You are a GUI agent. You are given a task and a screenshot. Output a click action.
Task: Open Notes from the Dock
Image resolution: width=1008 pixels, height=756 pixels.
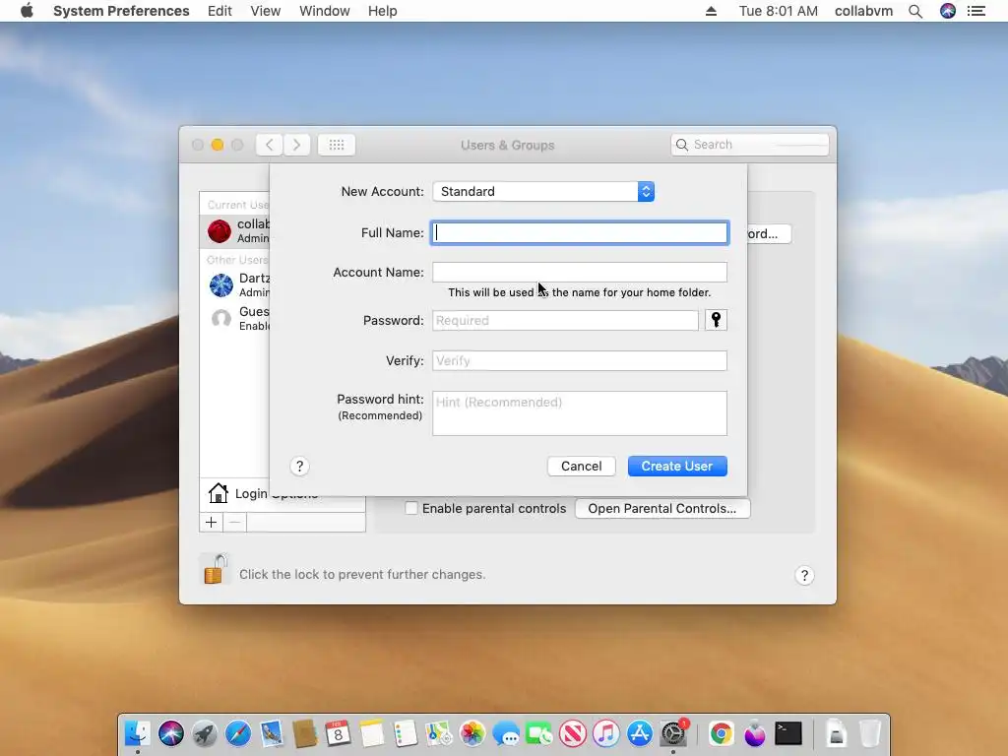pyautogui.click(x=371, y=733)
